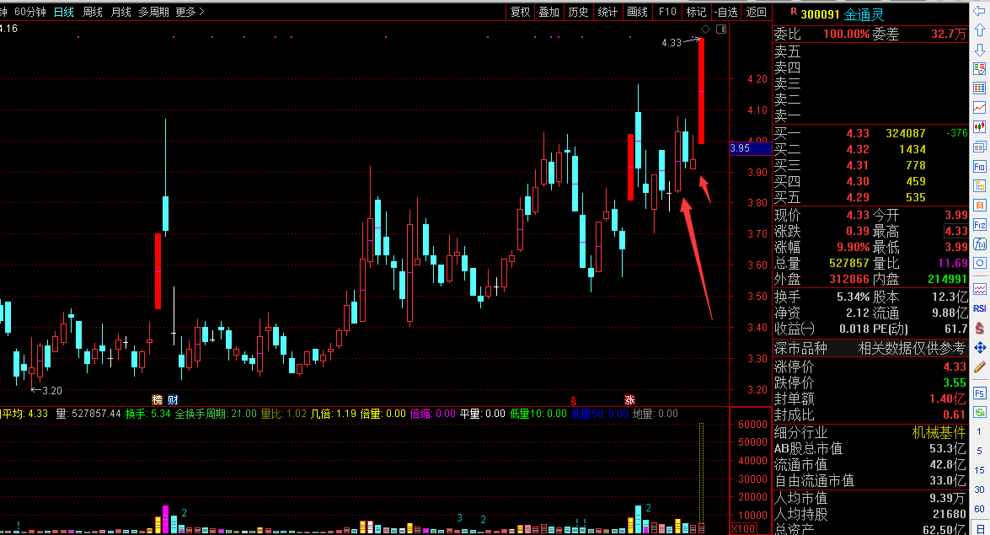Open the 复权 adjustment menu

(520, 12)
